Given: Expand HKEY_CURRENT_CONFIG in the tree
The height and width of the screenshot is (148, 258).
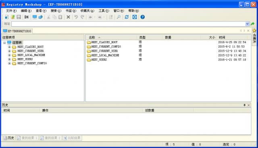Looking at the screenshot, I should pyautogui.click(x=9, y=63).
